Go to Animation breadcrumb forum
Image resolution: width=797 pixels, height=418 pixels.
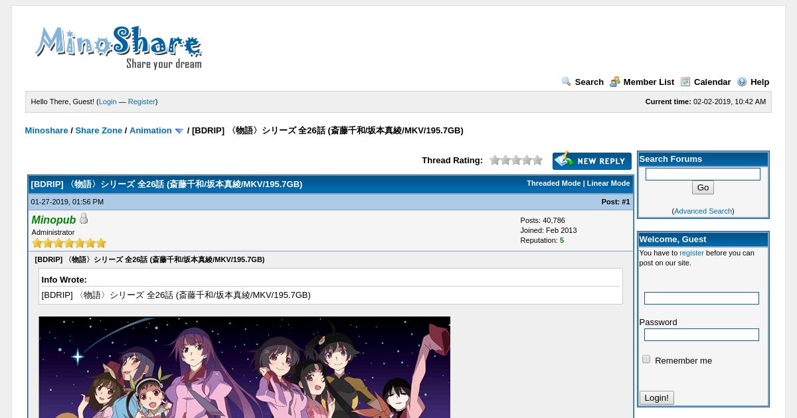151,131
